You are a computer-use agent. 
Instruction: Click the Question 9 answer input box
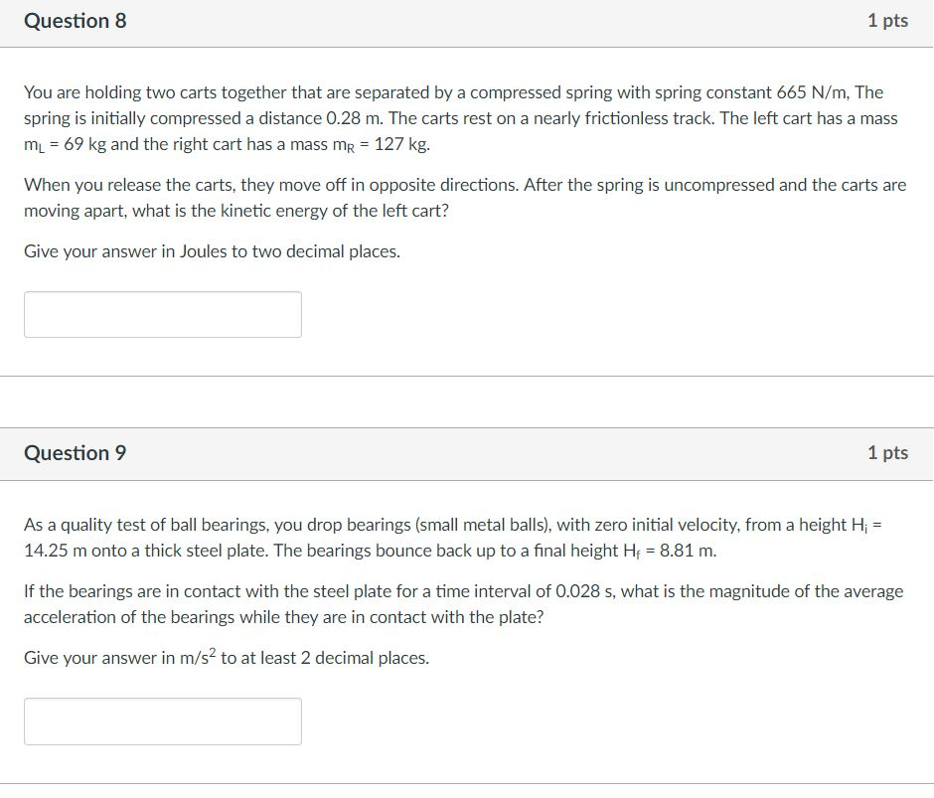pos(163,721)
